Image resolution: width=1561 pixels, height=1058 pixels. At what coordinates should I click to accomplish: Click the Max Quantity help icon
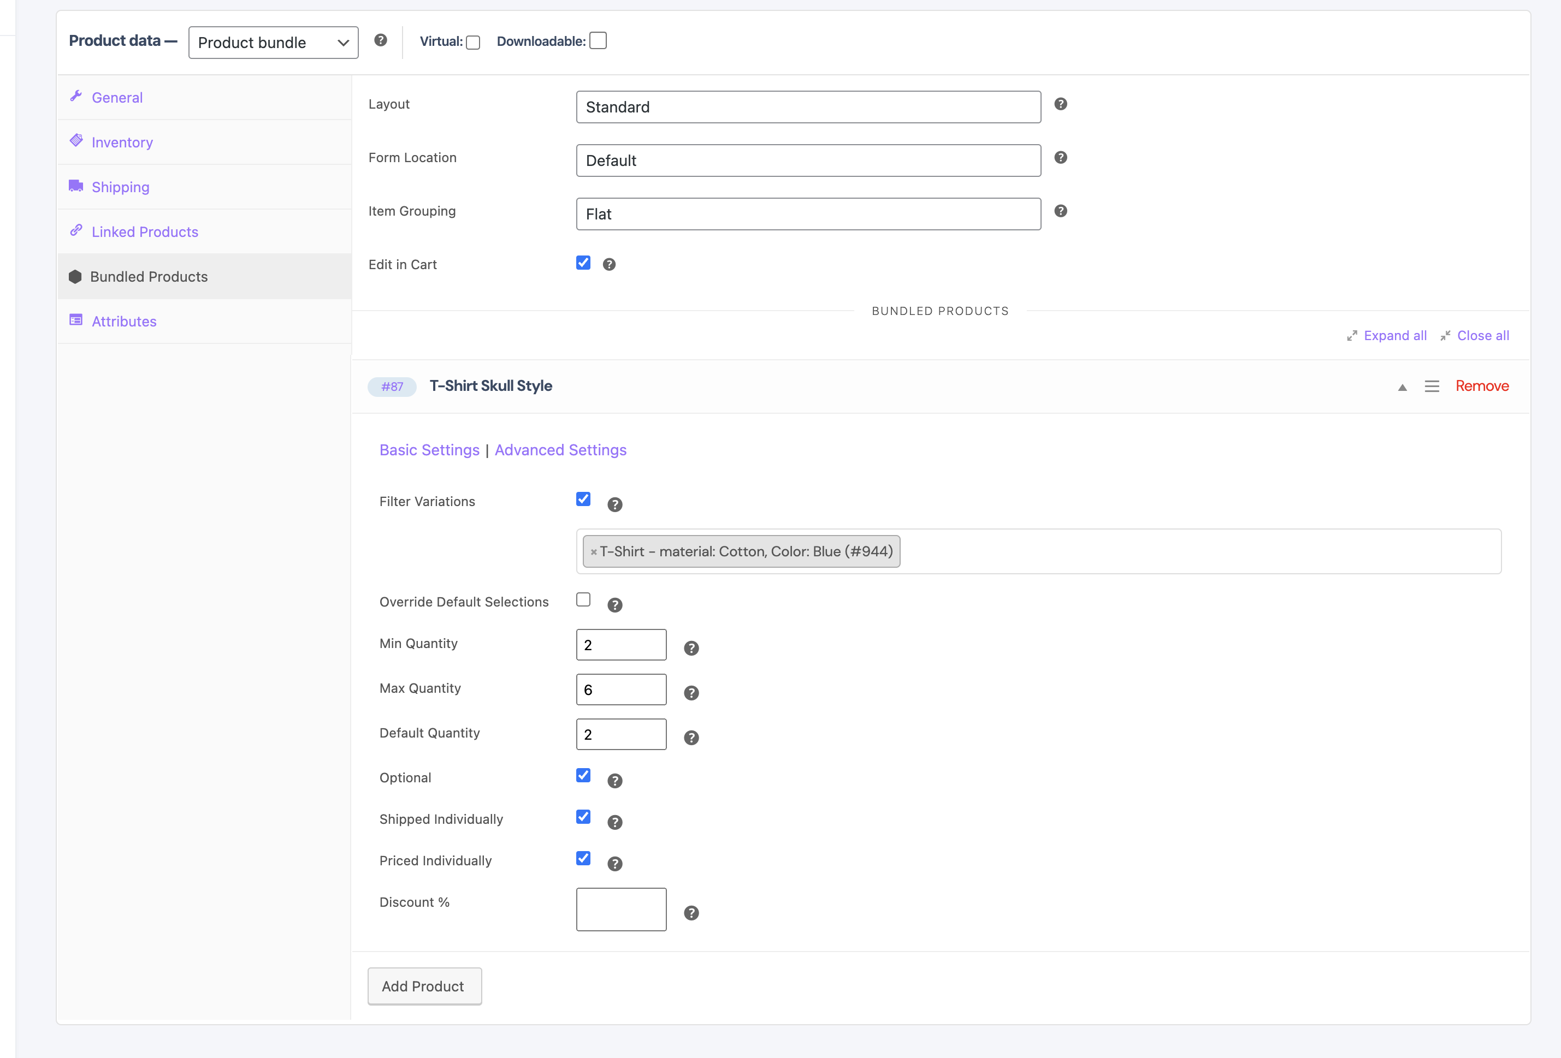pos(691,693)
